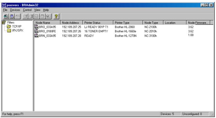Minimize the BRAdmin32 window
The width and height of the screenshot is (216, 118).
click(x=202, y=5)
